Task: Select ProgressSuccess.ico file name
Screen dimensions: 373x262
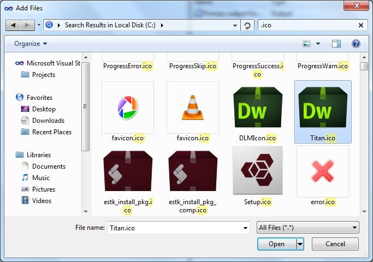Action: pos(258,70)
